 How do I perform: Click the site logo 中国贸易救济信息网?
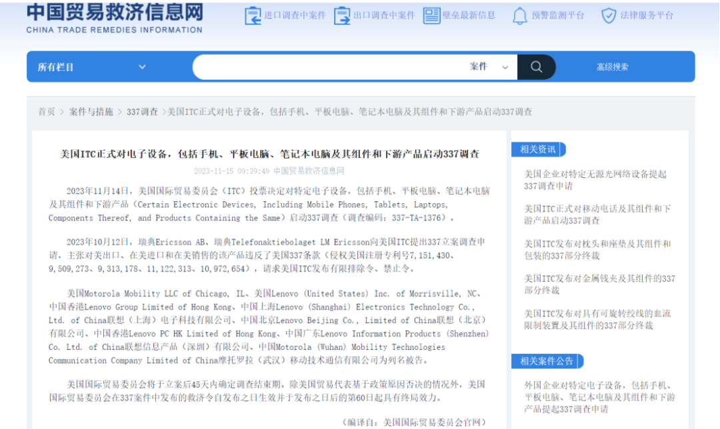(x=115, y=13)
